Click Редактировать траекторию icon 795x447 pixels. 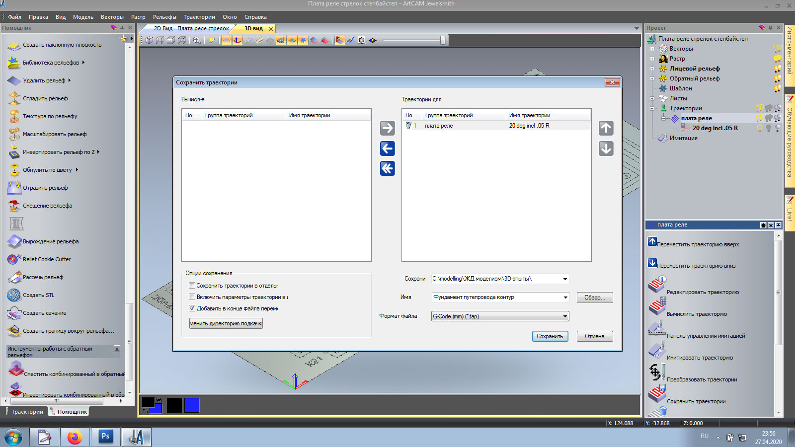[657, 284]
